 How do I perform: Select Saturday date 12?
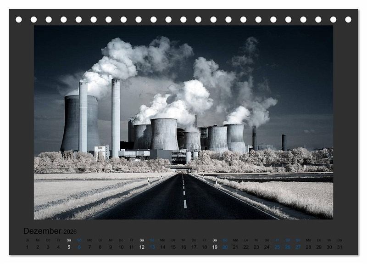(x=142, y=247)
